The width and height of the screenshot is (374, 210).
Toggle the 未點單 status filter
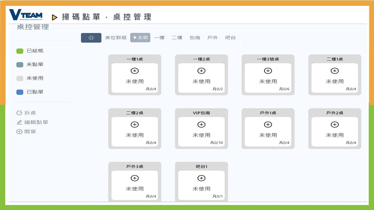(x=20, y=64)
